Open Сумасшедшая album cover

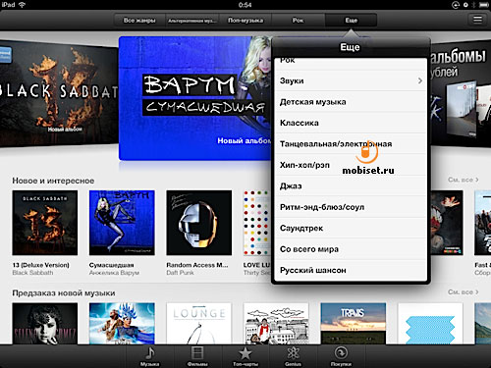pos(122,223)
